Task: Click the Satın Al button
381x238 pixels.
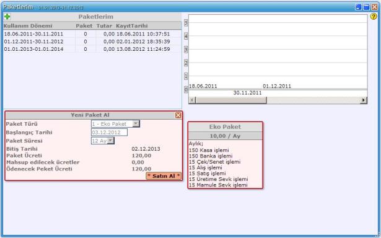Action: [x=164, y=176]
